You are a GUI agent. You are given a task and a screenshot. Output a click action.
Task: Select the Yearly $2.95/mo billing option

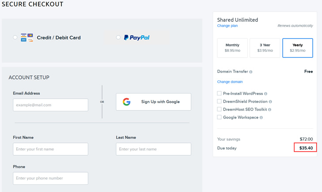tap(298, 48)
